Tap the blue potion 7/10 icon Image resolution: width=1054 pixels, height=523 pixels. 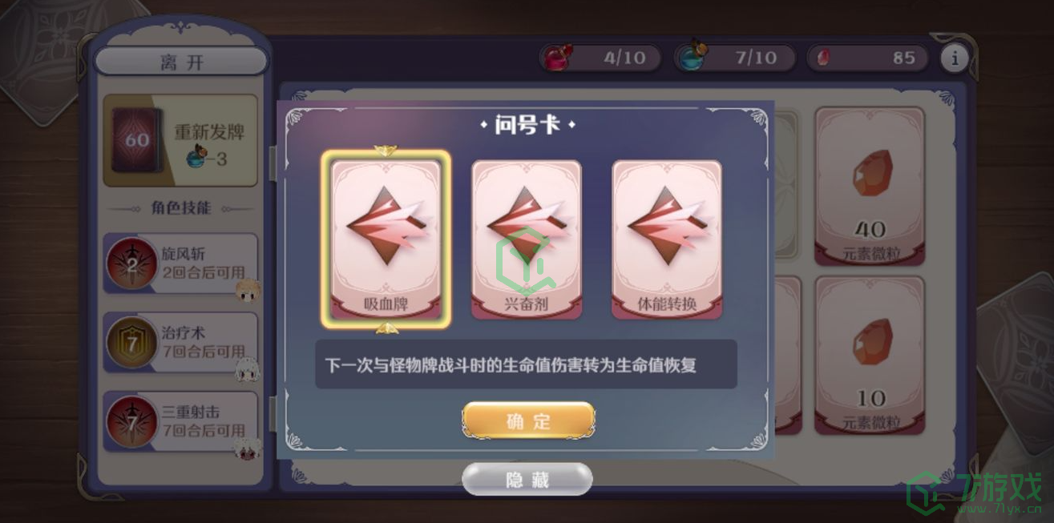coord(691,57)
